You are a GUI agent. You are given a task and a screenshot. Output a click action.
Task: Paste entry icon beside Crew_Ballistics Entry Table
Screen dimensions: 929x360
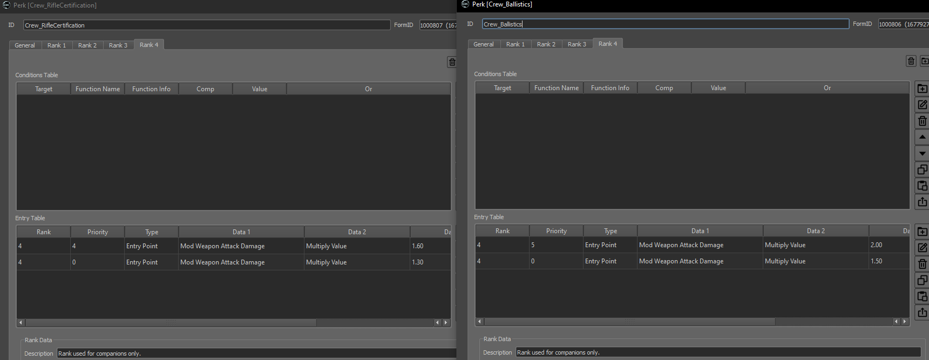click(x=923, y=296)
